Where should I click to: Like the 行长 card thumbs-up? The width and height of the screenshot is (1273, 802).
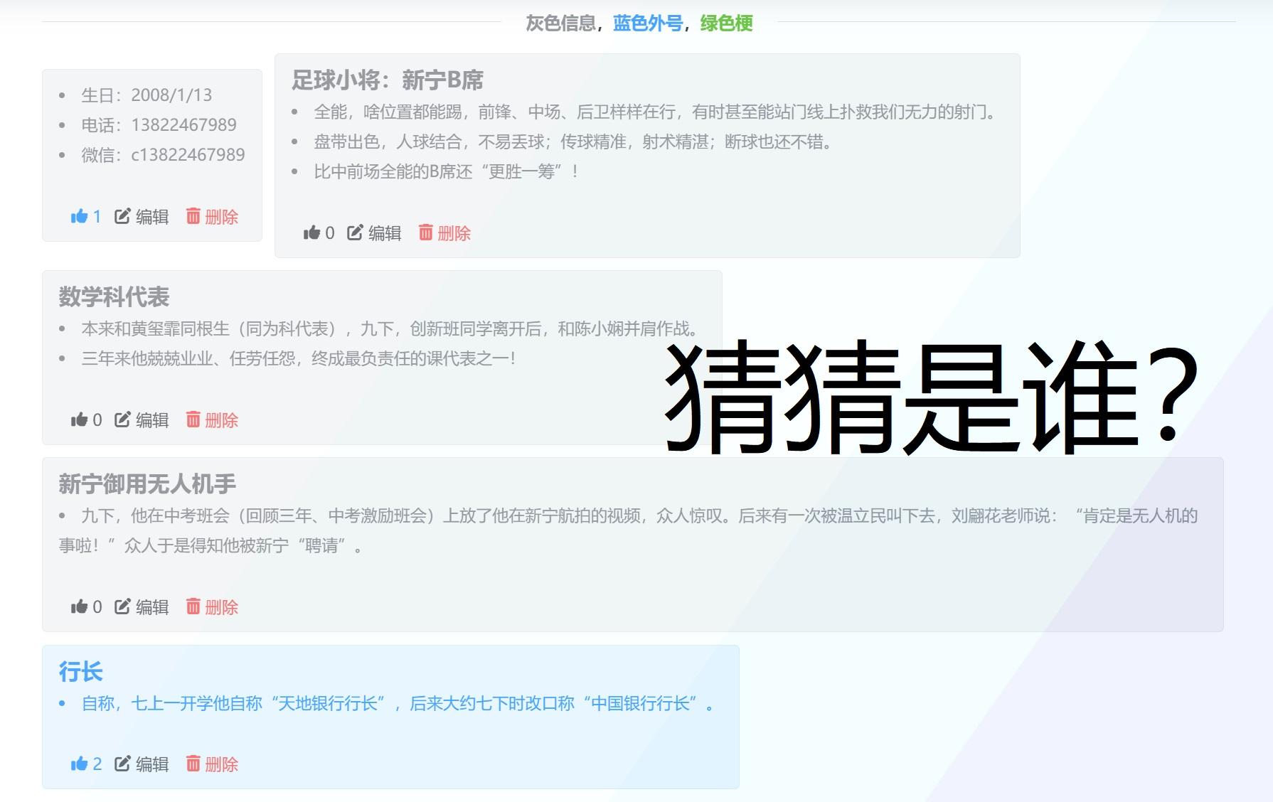pyautogui.click(x=79, y=764)
